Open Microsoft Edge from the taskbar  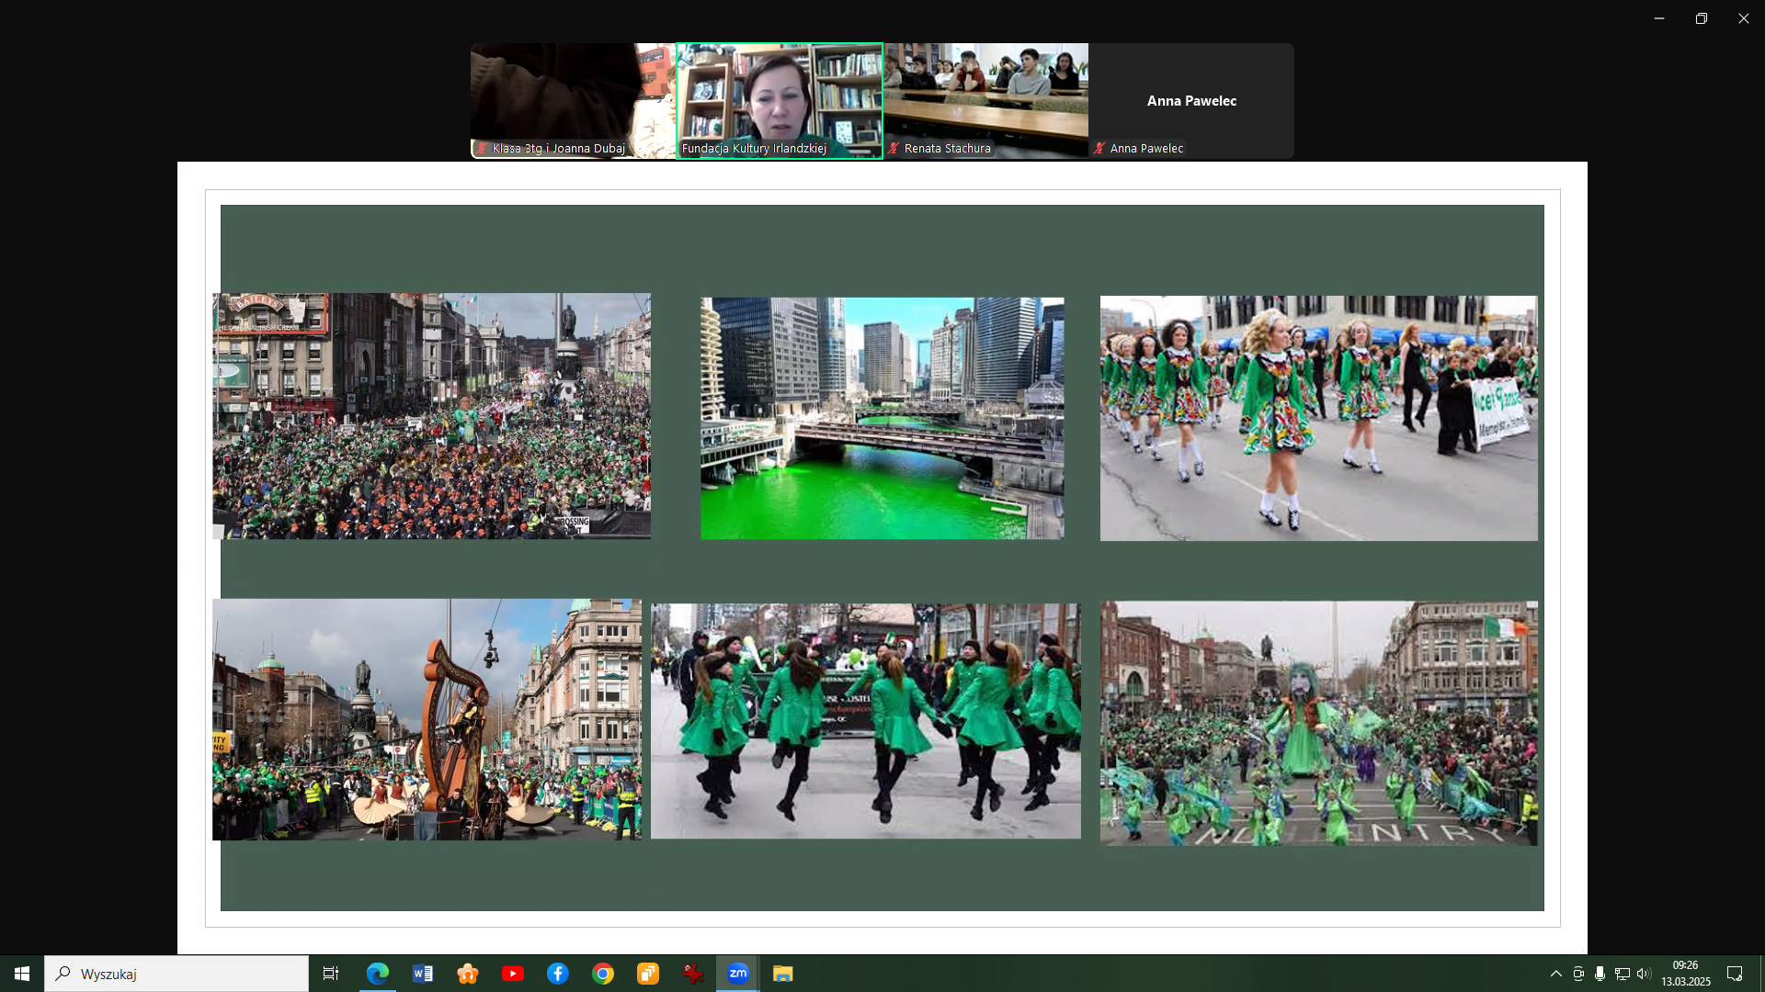pyautogui.click(x=377, y=974)
